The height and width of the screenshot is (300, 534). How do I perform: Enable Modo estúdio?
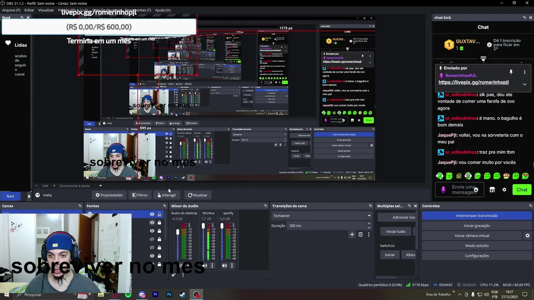click(x=476, y=245)
